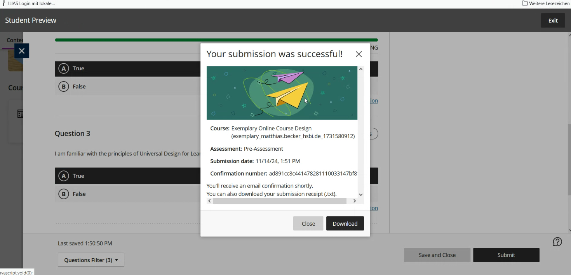Click the dialog horizontal scrollbar left arrow

tap(210, 201)
